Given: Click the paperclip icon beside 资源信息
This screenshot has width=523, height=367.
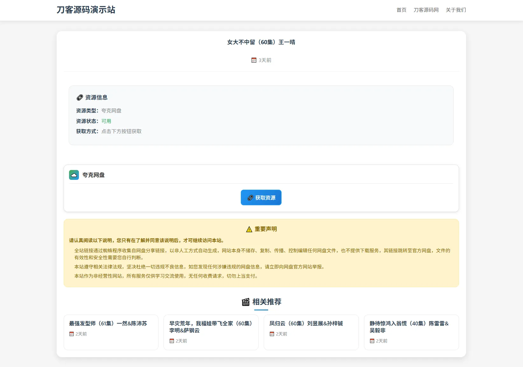Looking at the screenshot, I should 80,98.
